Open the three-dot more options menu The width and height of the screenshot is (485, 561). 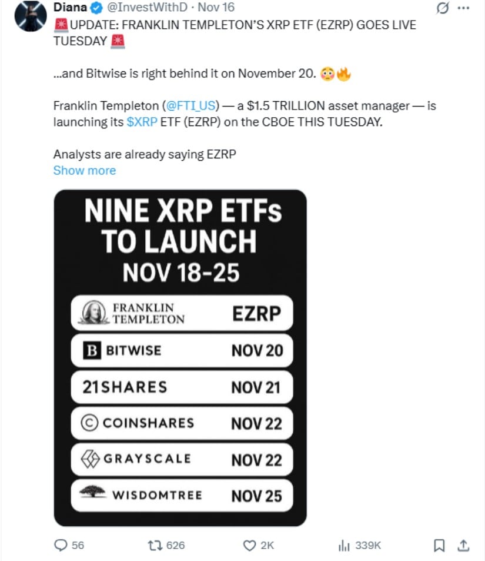coord(464,8)
